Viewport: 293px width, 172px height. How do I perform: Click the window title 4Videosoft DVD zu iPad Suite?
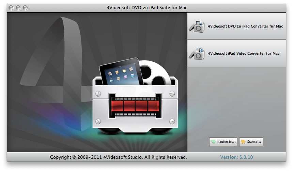tap(146, 7)
